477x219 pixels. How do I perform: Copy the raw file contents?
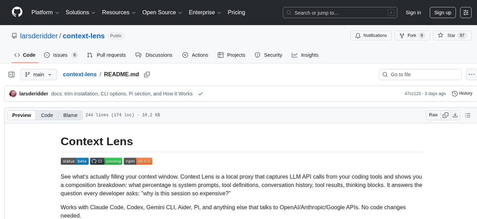pos(445,115)
